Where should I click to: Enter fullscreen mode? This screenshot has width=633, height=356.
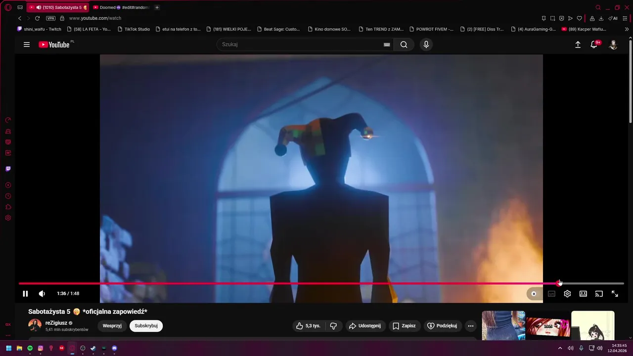pyautogui.click(x=615, y=294)
